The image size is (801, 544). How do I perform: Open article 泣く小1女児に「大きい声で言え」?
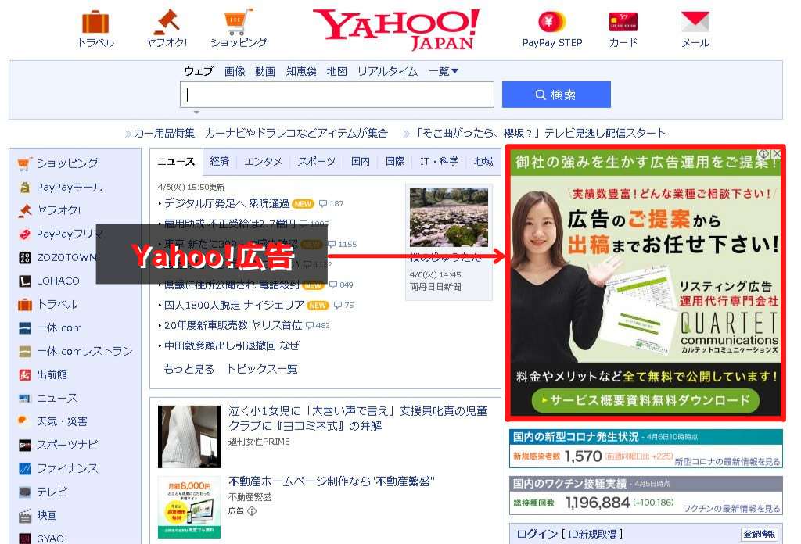coord(357,418)
